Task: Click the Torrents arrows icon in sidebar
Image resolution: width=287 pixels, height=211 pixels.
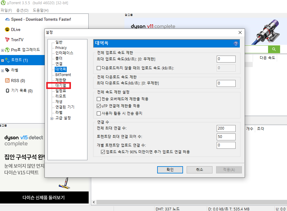Action: click(7, 60)
